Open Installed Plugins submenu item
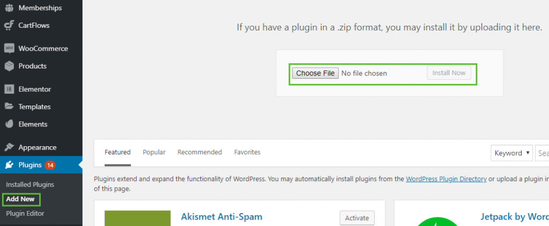 pyautogui.click(x=30, y=184)
